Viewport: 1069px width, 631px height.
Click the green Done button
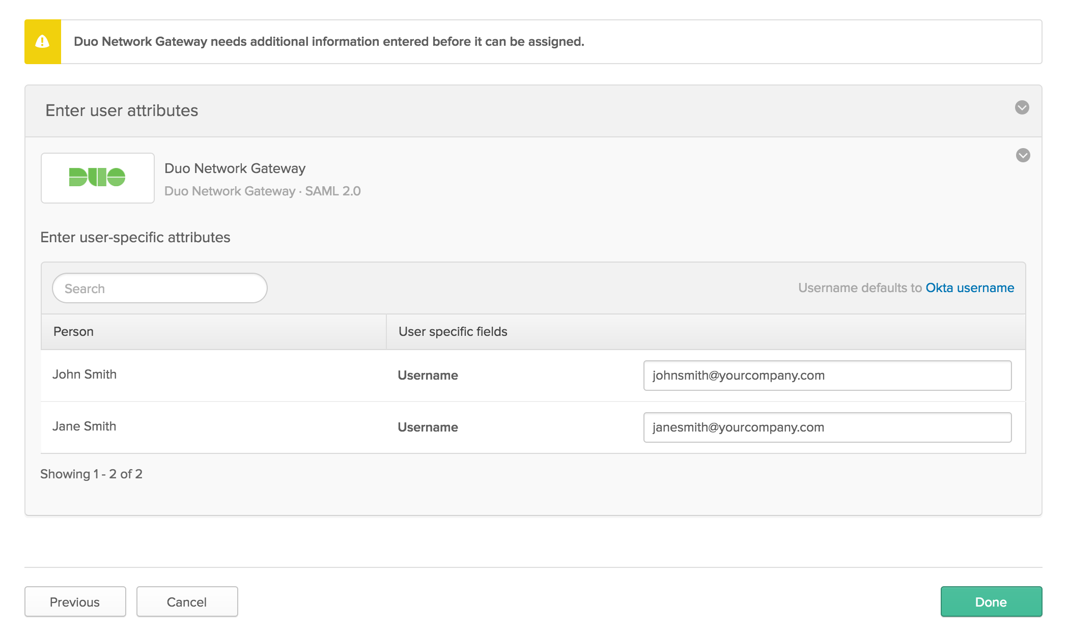point(991,601)
